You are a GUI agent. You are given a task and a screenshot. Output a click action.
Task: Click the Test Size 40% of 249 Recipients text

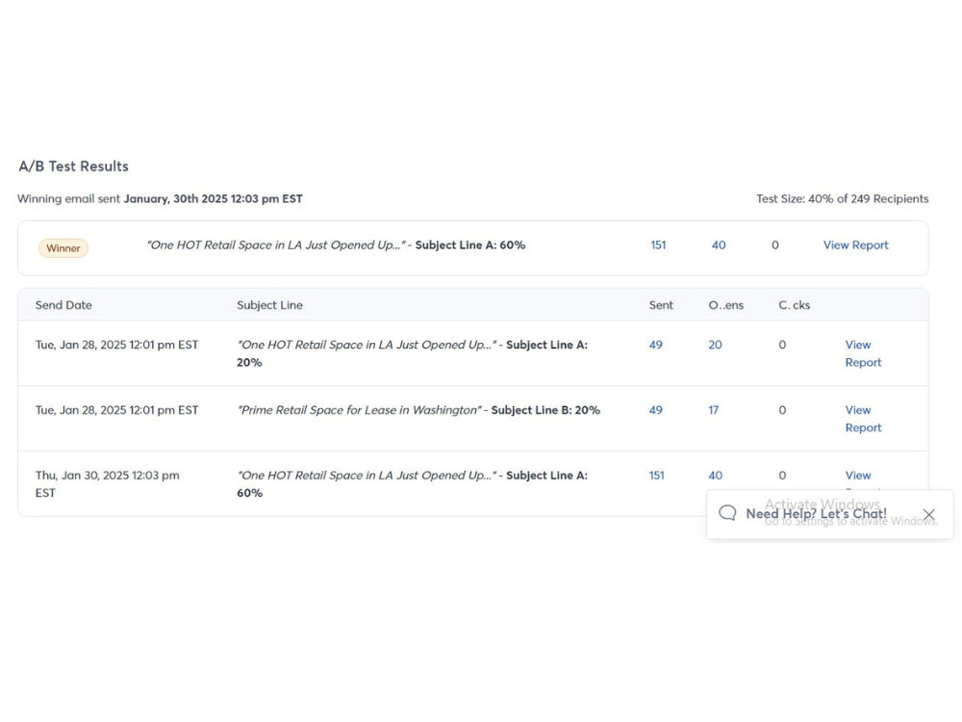[x=842, y=199]
